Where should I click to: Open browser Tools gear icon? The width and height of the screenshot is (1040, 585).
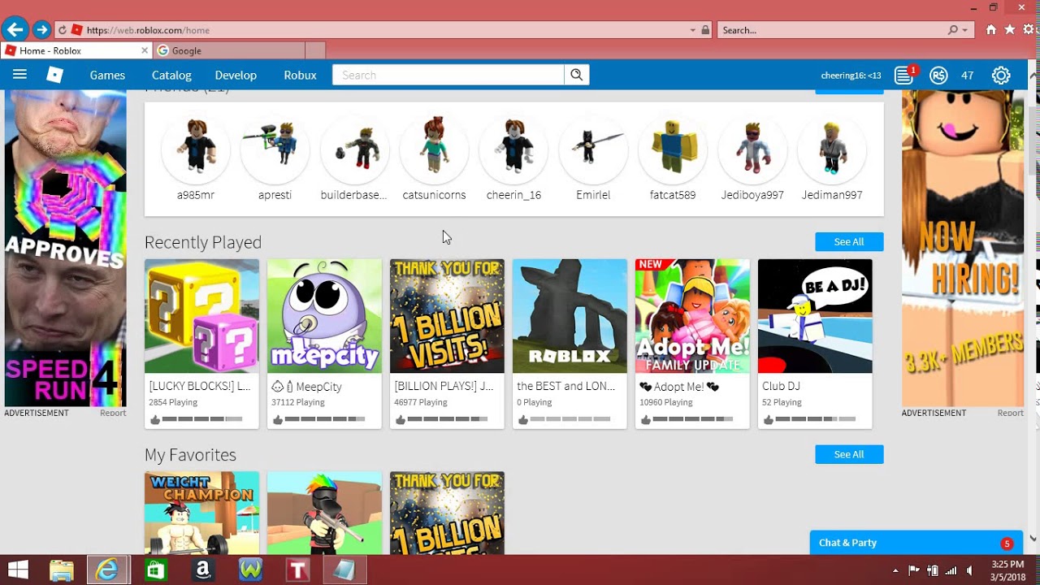(x=1029, y=29)
